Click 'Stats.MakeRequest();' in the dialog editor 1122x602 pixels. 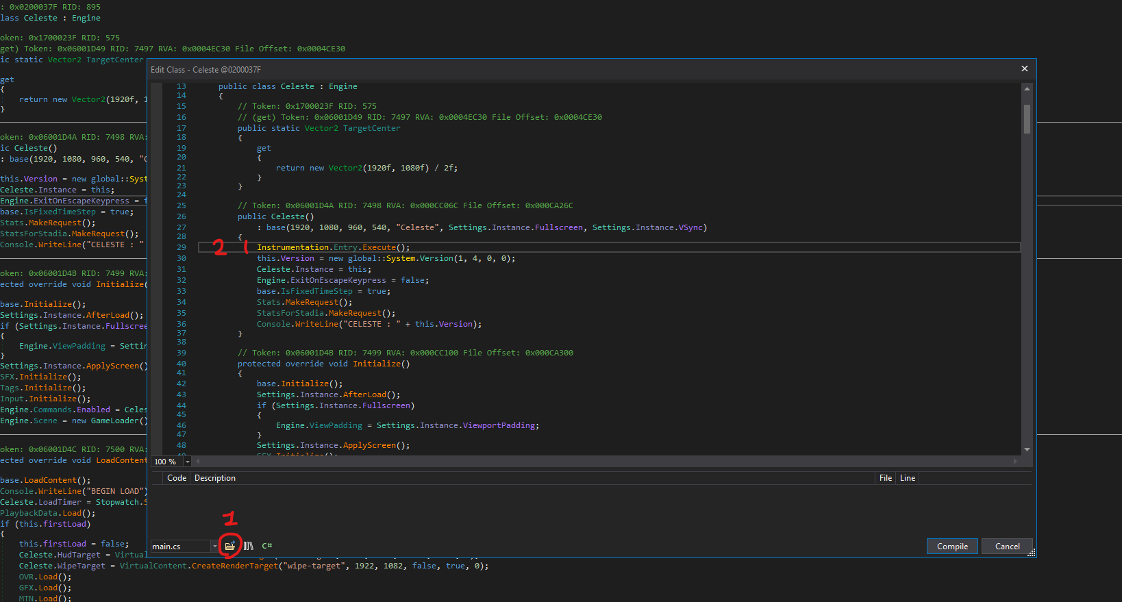tap(304, 302)
